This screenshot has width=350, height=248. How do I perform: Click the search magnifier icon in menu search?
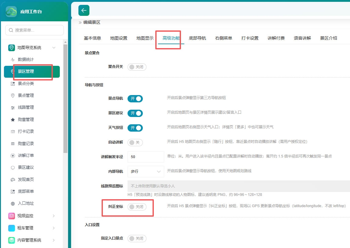(11, 30)
